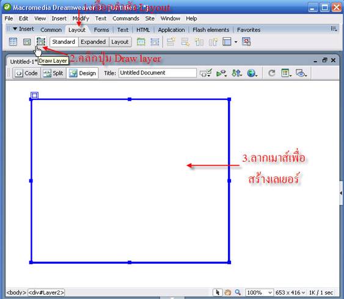Open the View menu
The image size is (344, 299).
[40, 18]
